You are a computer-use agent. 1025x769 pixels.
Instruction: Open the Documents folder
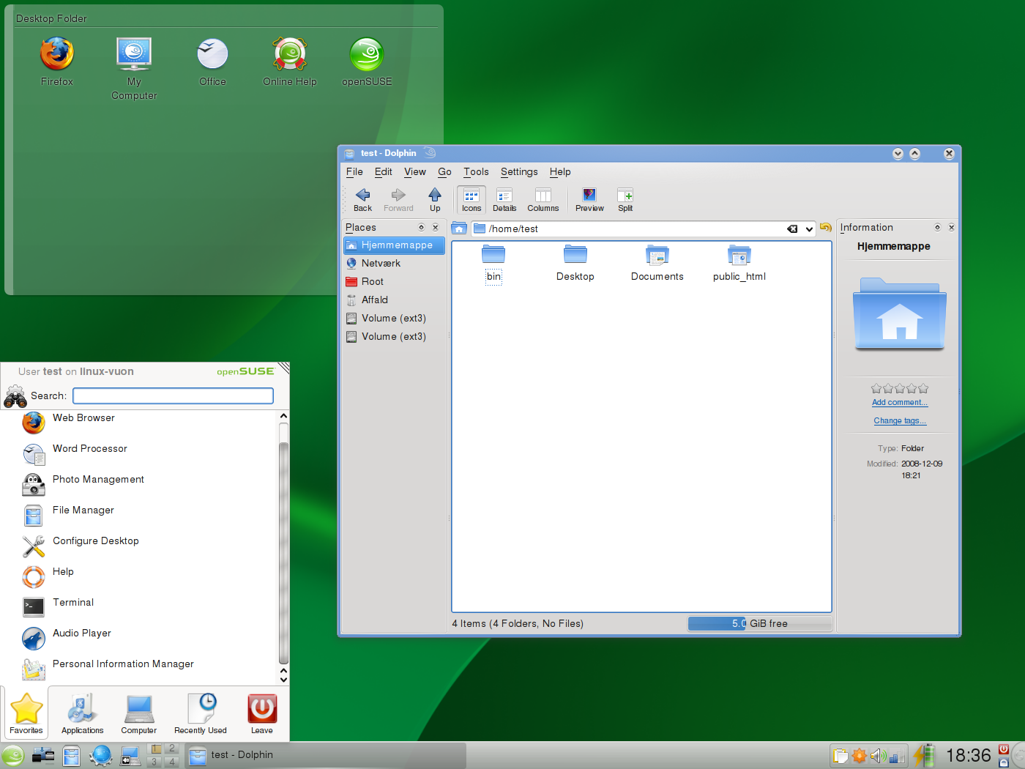pos(657,263)
